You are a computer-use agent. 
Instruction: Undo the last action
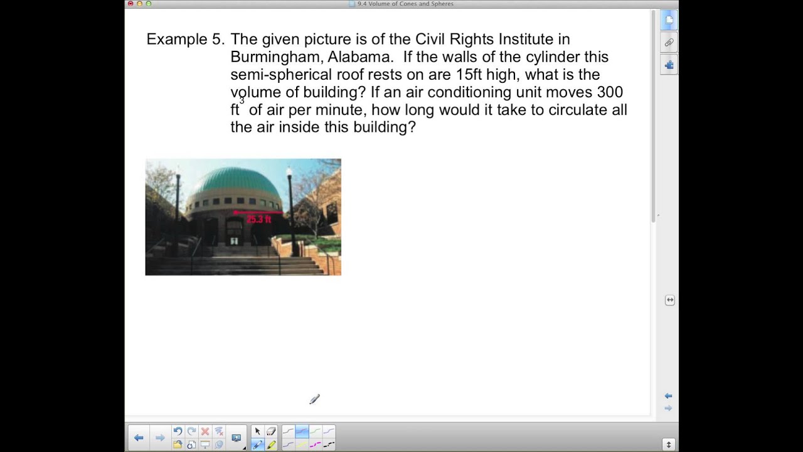tap(178, 431)
